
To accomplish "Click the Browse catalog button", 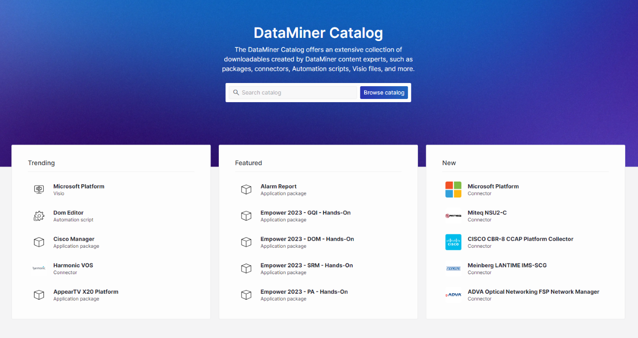I will click(x=384, y=93).
